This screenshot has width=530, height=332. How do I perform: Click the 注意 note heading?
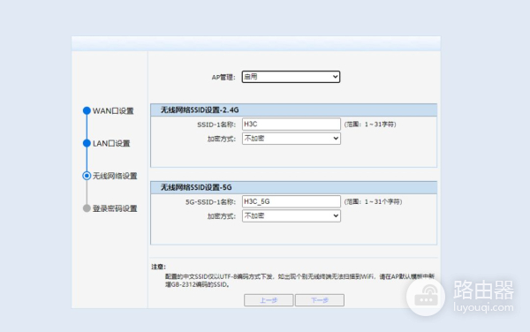158,267
